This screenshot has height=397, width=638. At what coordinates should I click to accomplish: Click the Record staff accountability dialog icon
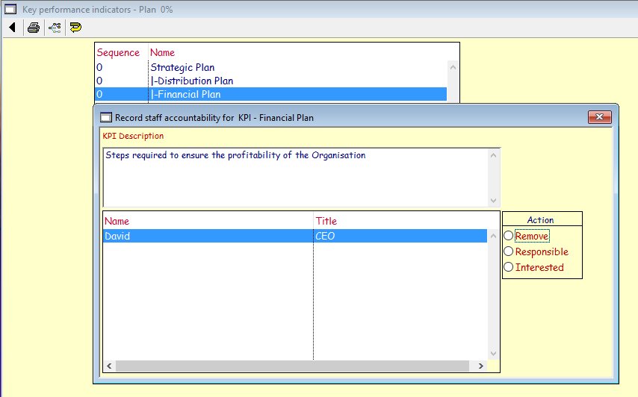pyautogui.click(x=106, y=117)
